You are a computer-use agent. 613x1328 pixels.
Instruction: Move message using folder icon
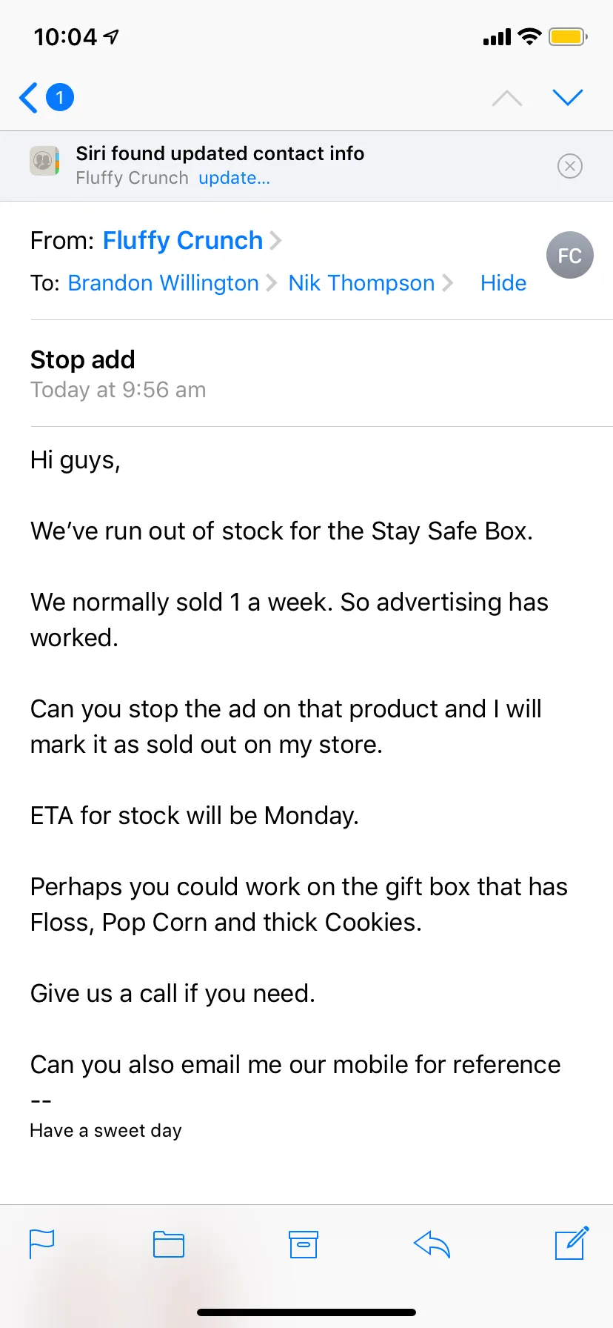(x=169, y=1244)
